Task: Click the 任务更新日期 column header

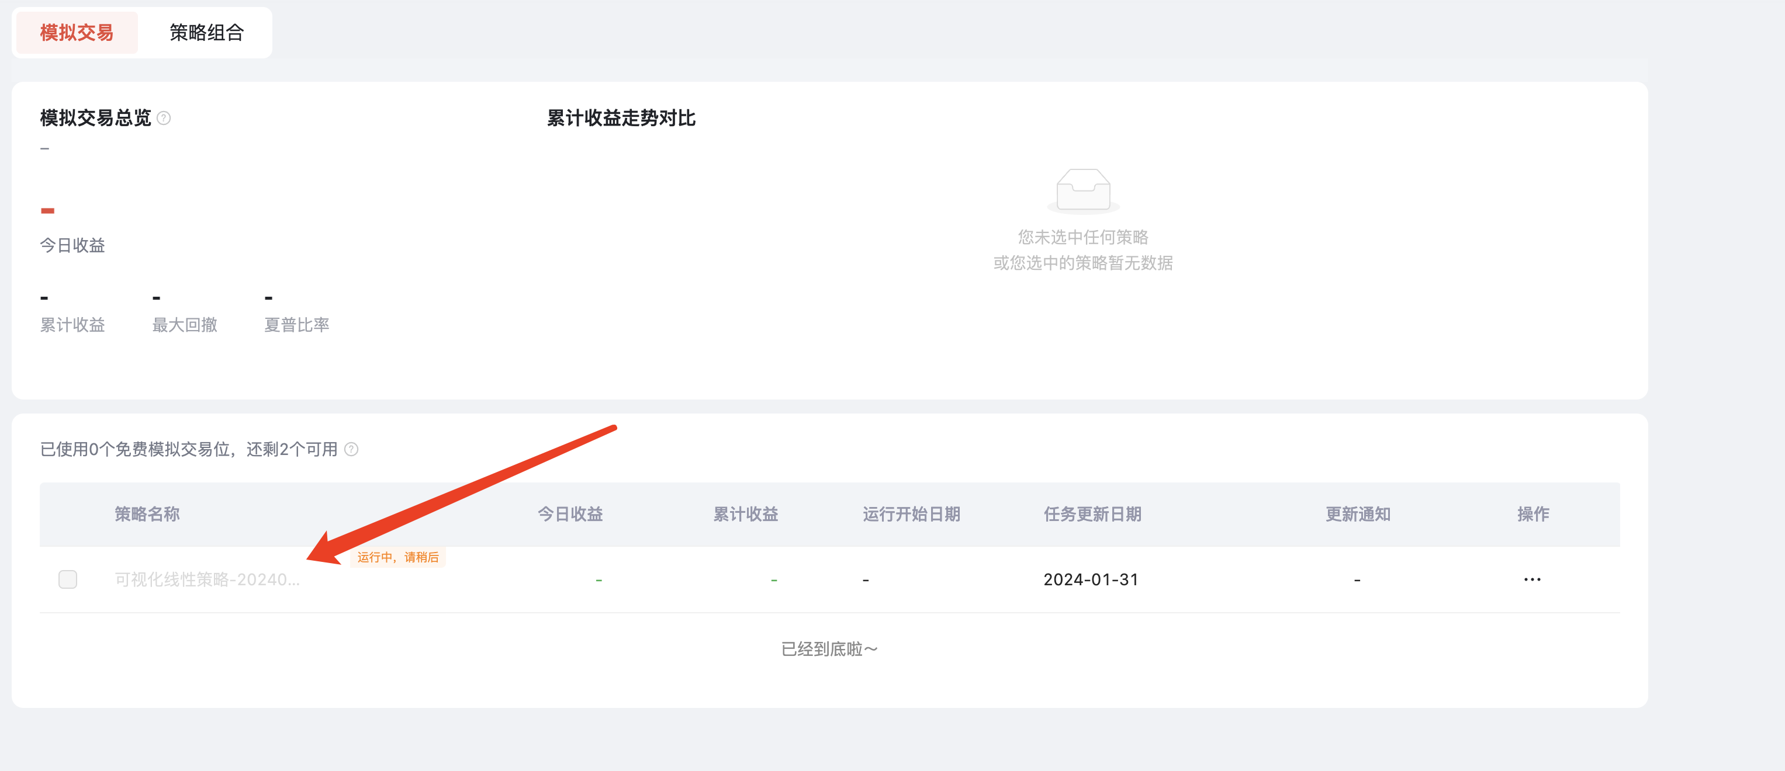Action: point(1092,514)
